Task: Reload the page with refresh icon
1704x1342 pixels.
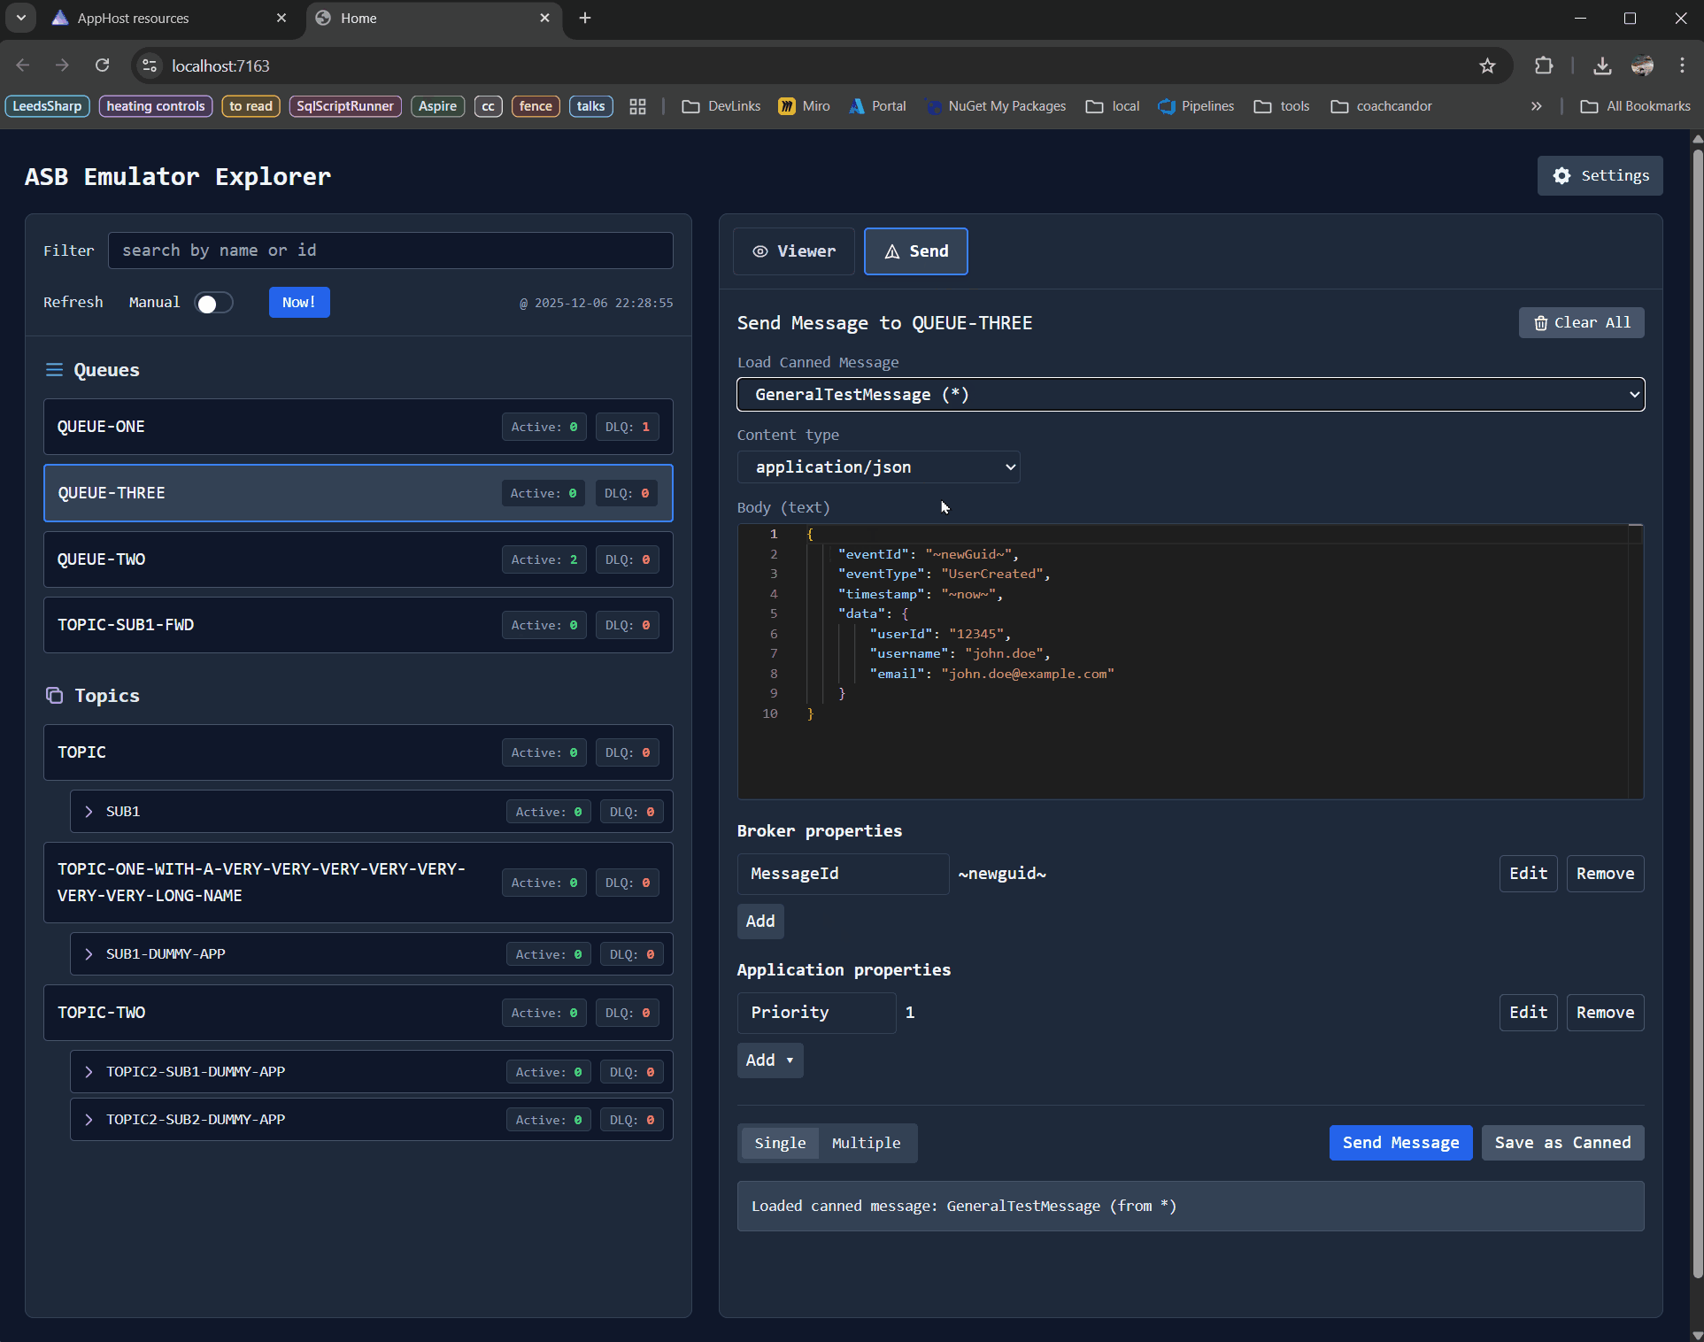Action: coord(103,66)
